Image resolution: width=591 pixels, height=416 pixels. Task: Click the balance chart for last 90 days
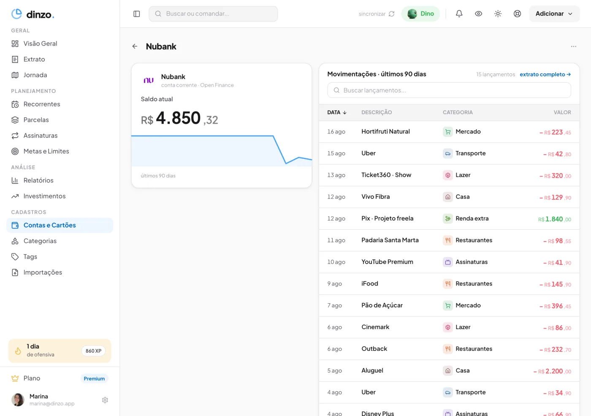pos(222,151)
